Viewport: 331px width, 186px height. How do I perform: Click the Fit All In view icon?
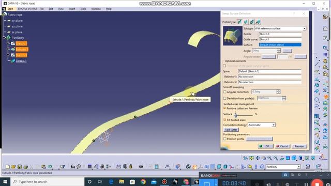pyautogui.click(x=251, y=158)
